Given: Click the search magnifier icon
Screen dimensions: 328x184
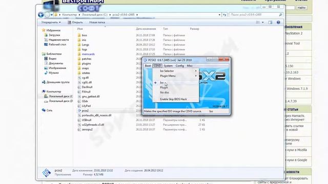Looking at the screenshot, I should pyautogui.click(x=280, y=15).
